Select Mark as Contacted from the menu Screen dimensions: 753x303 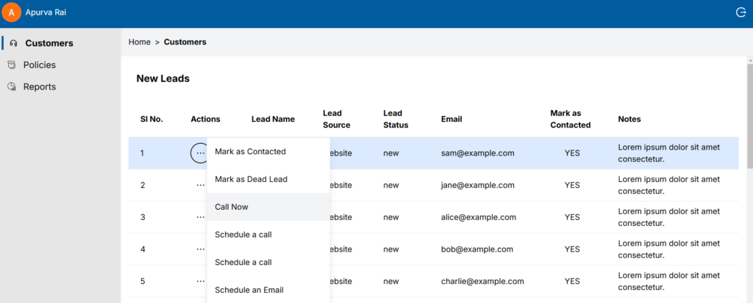250,152
